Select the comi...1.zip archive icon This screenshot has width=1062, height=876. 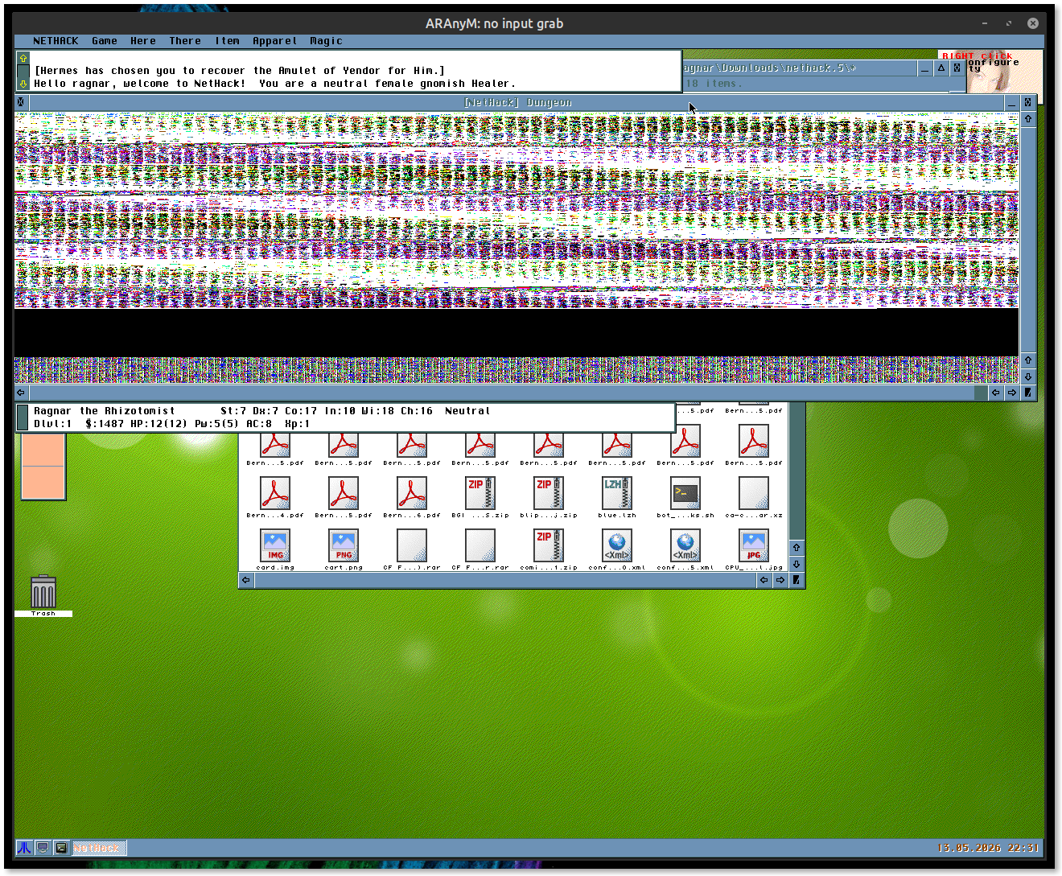549,545
